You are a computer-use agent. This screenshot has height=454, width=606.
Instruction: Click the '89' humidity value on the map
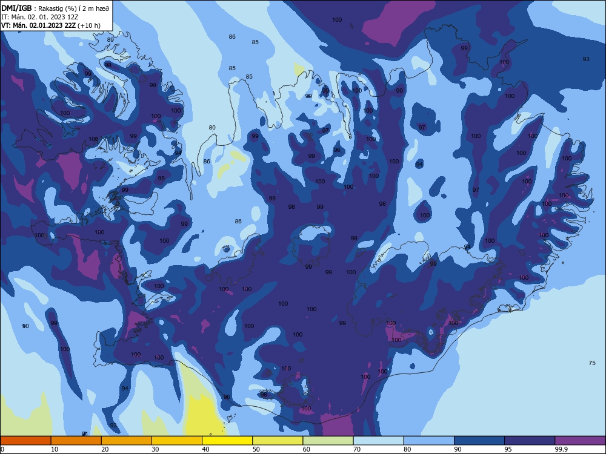click(x=110, y=40)
